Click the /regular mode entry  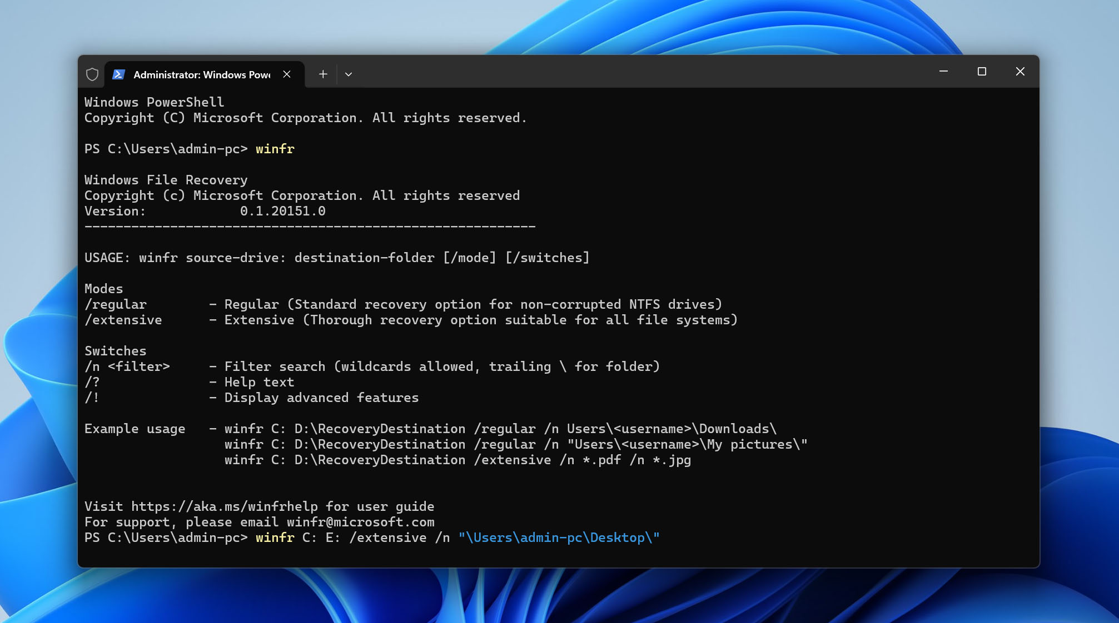point(403,304)
